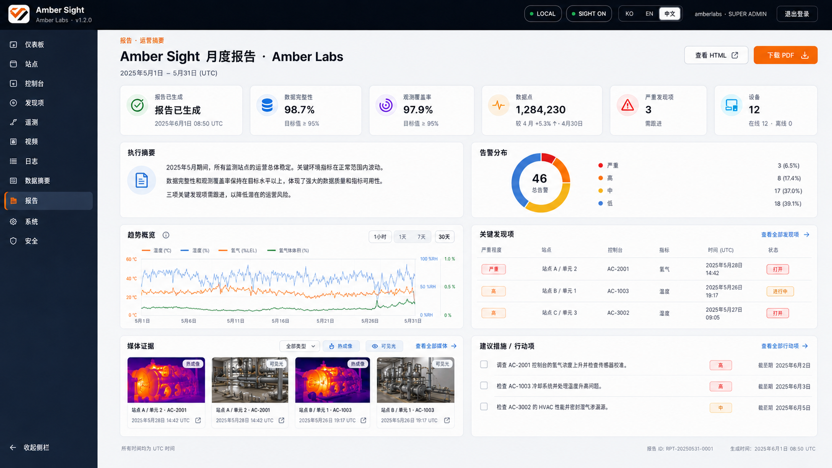
Task: Select 中文 language option
Action: point(670,14)
